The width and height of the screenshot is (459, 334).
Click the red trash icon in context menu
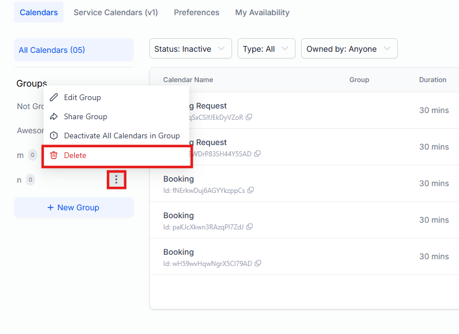click(54, 155)
